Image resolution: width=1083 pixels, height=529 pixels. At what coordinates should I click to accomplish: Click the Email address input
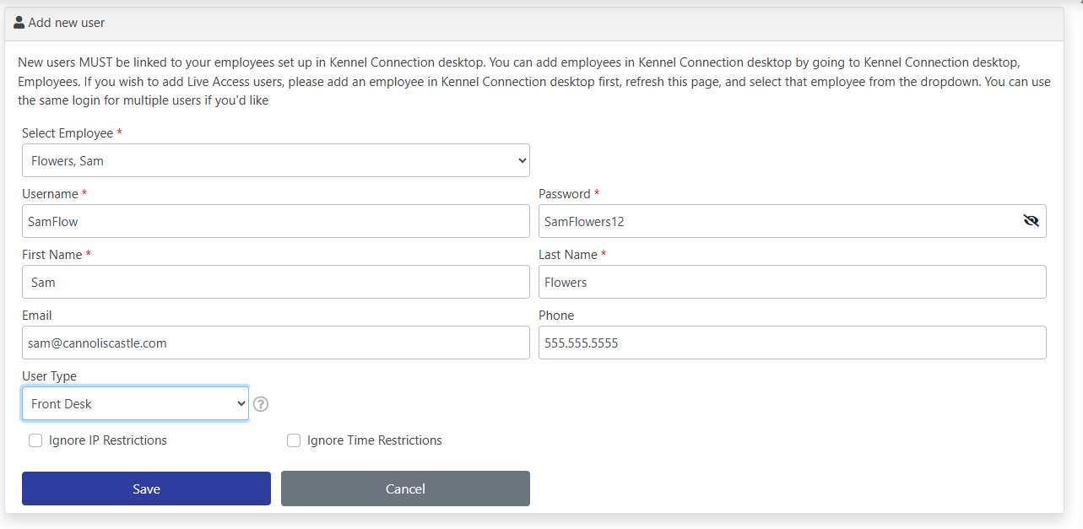coord(275,343)
